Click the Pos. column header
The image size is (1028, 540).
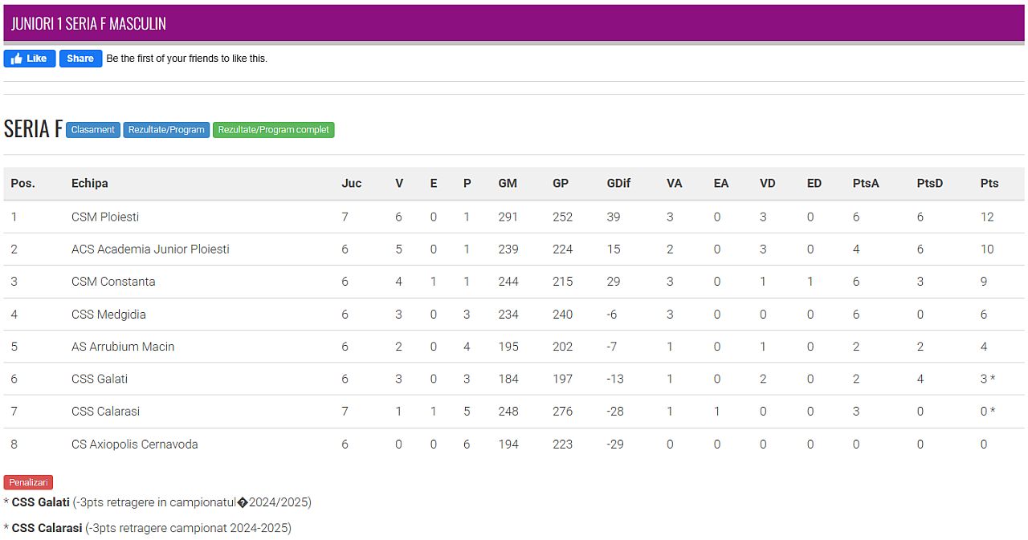(x=22, y=183)
